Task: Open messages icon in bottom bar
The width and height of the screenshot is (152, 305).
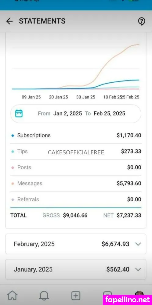Action: coord(107,293)
